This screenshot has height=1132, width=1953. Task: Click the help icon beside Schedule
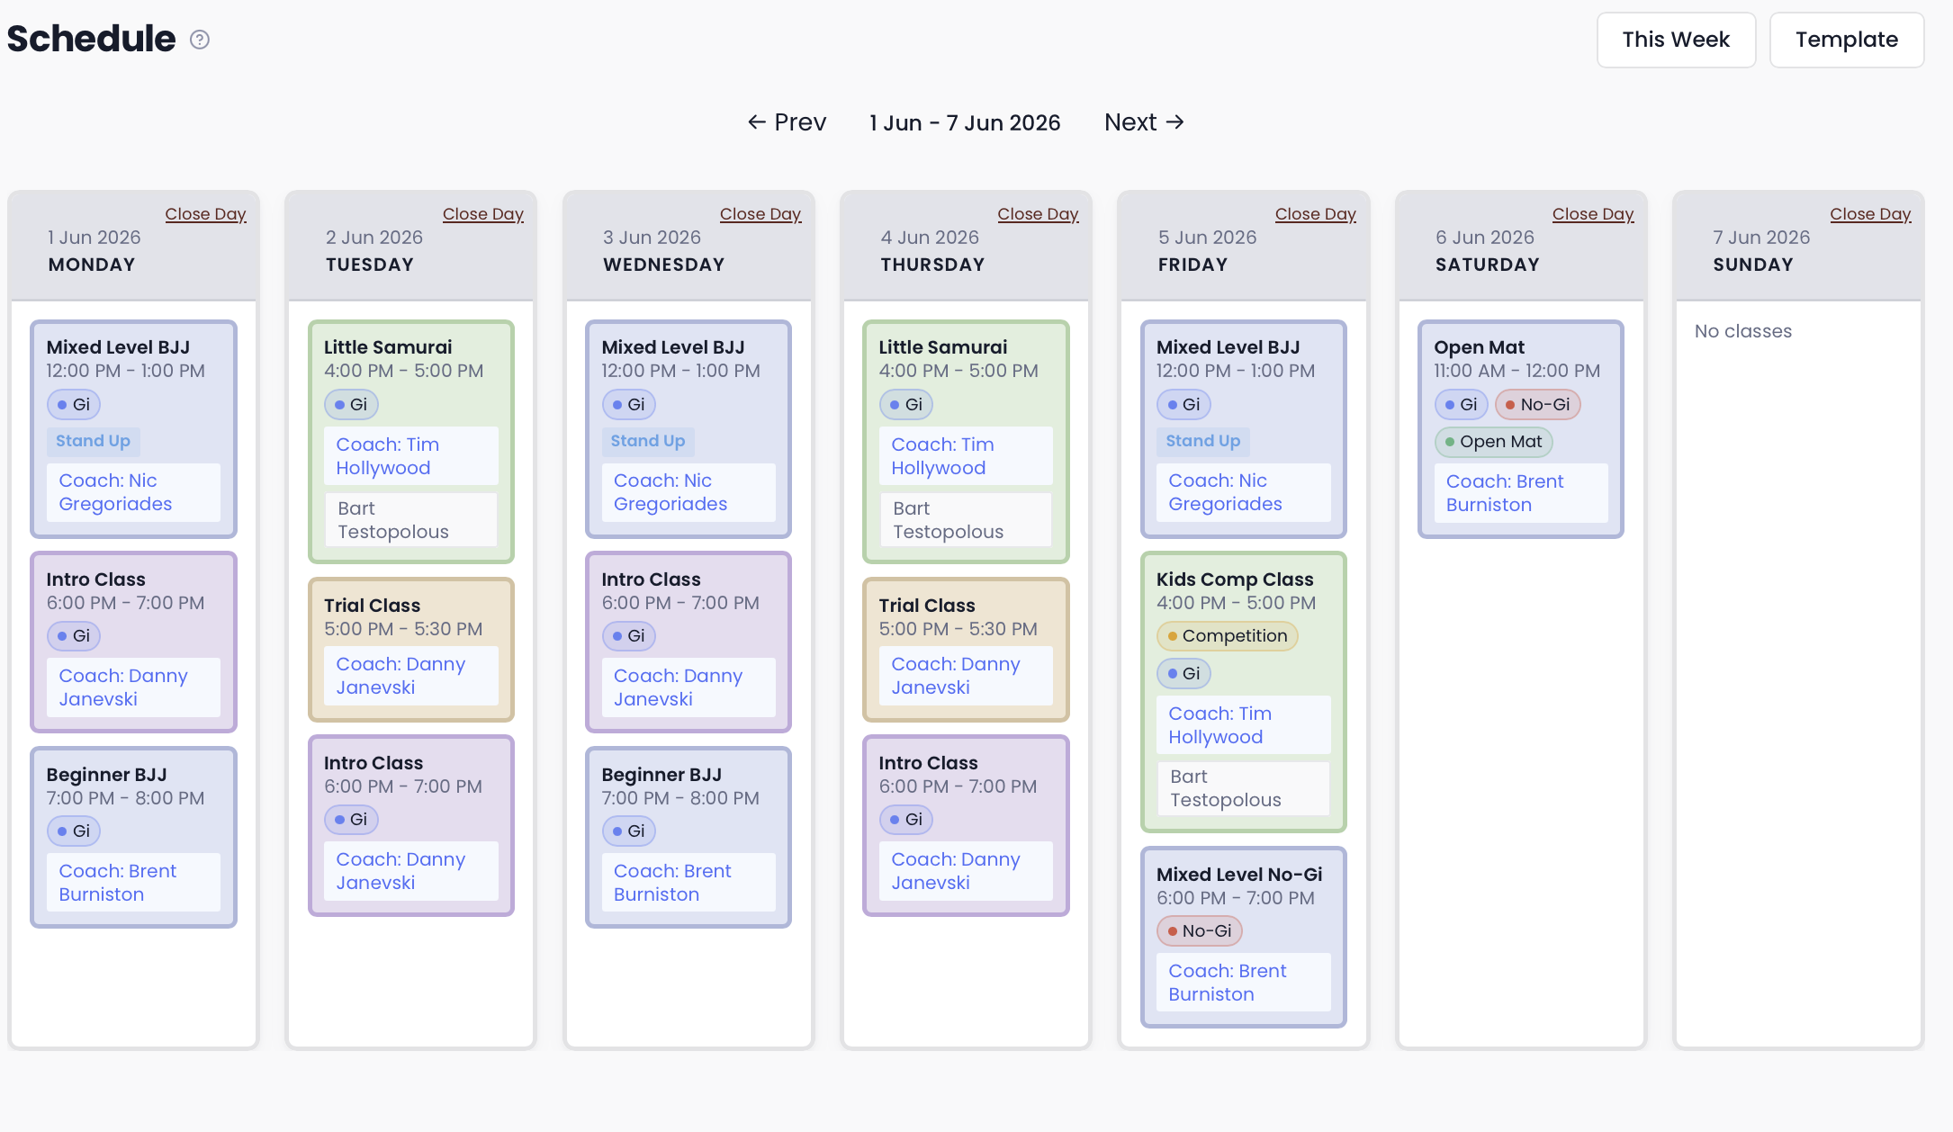pos(200,40)
